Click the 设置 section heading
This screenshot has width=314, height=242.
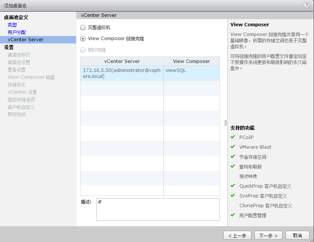point(9,47)
